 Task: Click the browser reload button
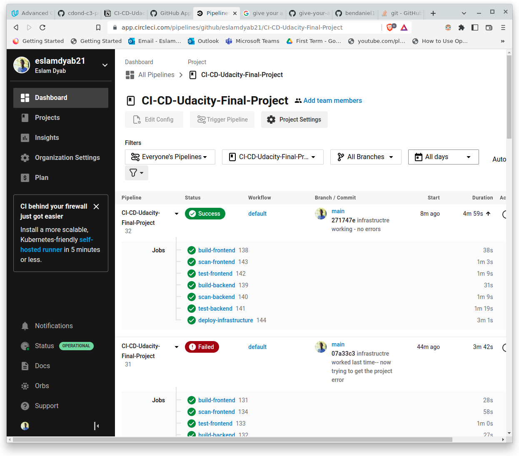[42, 27]
